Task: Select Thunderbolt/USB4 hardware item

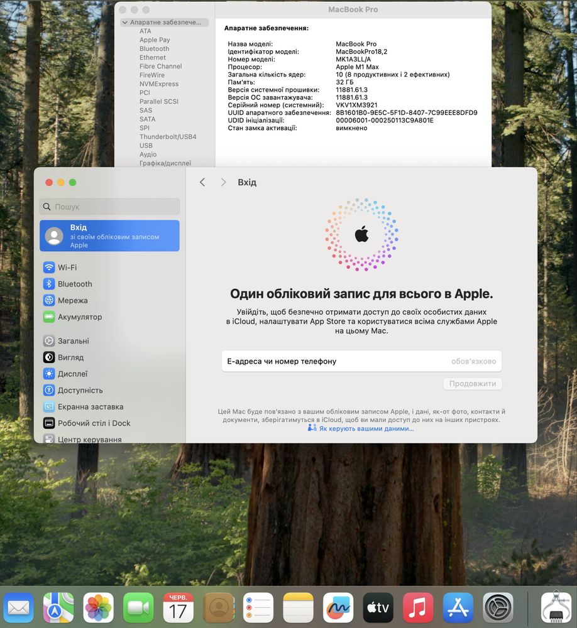Action: (x=168, y=137)
